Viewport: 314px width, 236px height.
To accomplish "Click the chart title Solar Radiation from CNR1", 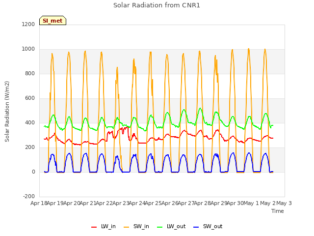I will click(x=157, y=5).
